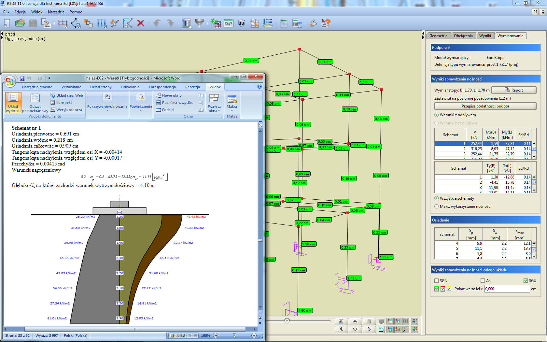547x342 pixels.
Task: Click the Office button in Word
Action: click(x=10, y=81)
